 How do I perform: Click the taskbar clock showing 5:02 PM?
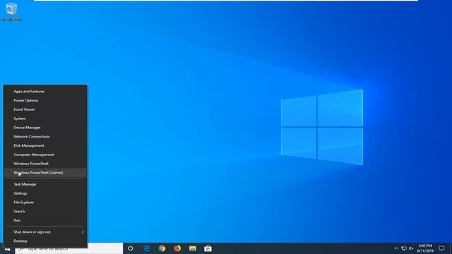click(425, 248)
